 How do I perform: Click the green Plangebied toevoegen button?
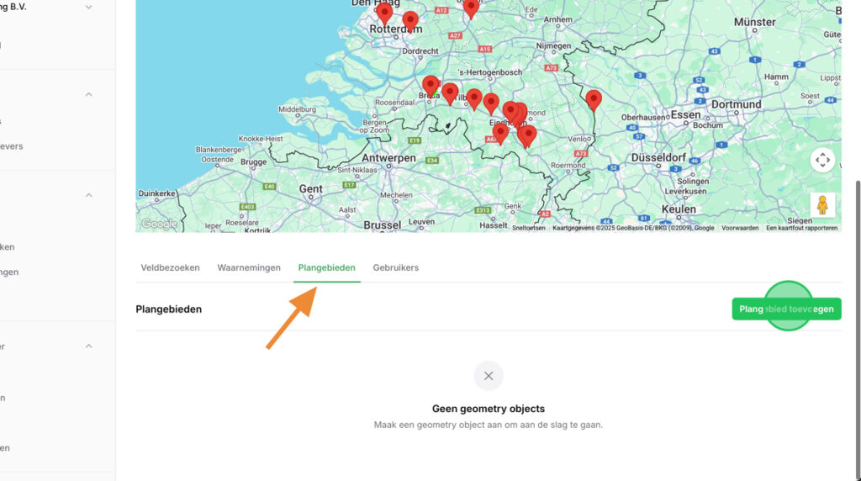[x=786, y=309]
